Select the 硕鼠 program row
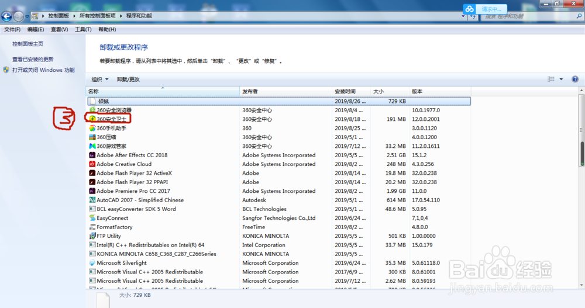The height and width of the screenshot is (308, 585). click(279, 101)
